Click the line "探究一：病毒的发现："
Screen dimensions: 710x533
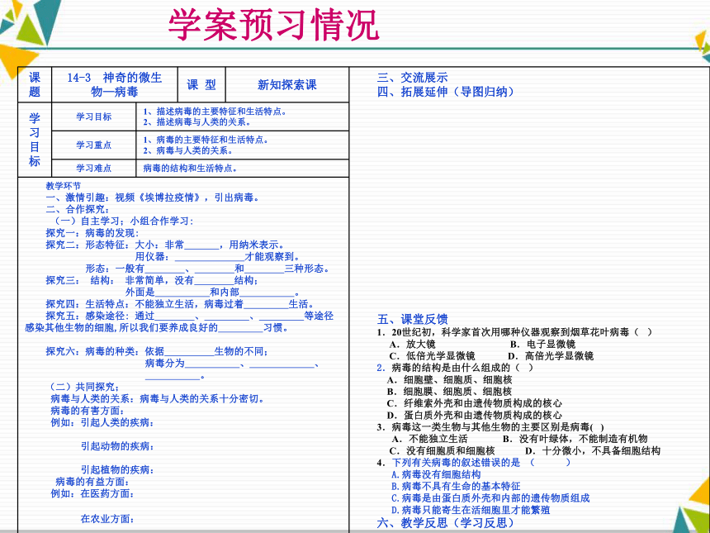click(92, 233)
